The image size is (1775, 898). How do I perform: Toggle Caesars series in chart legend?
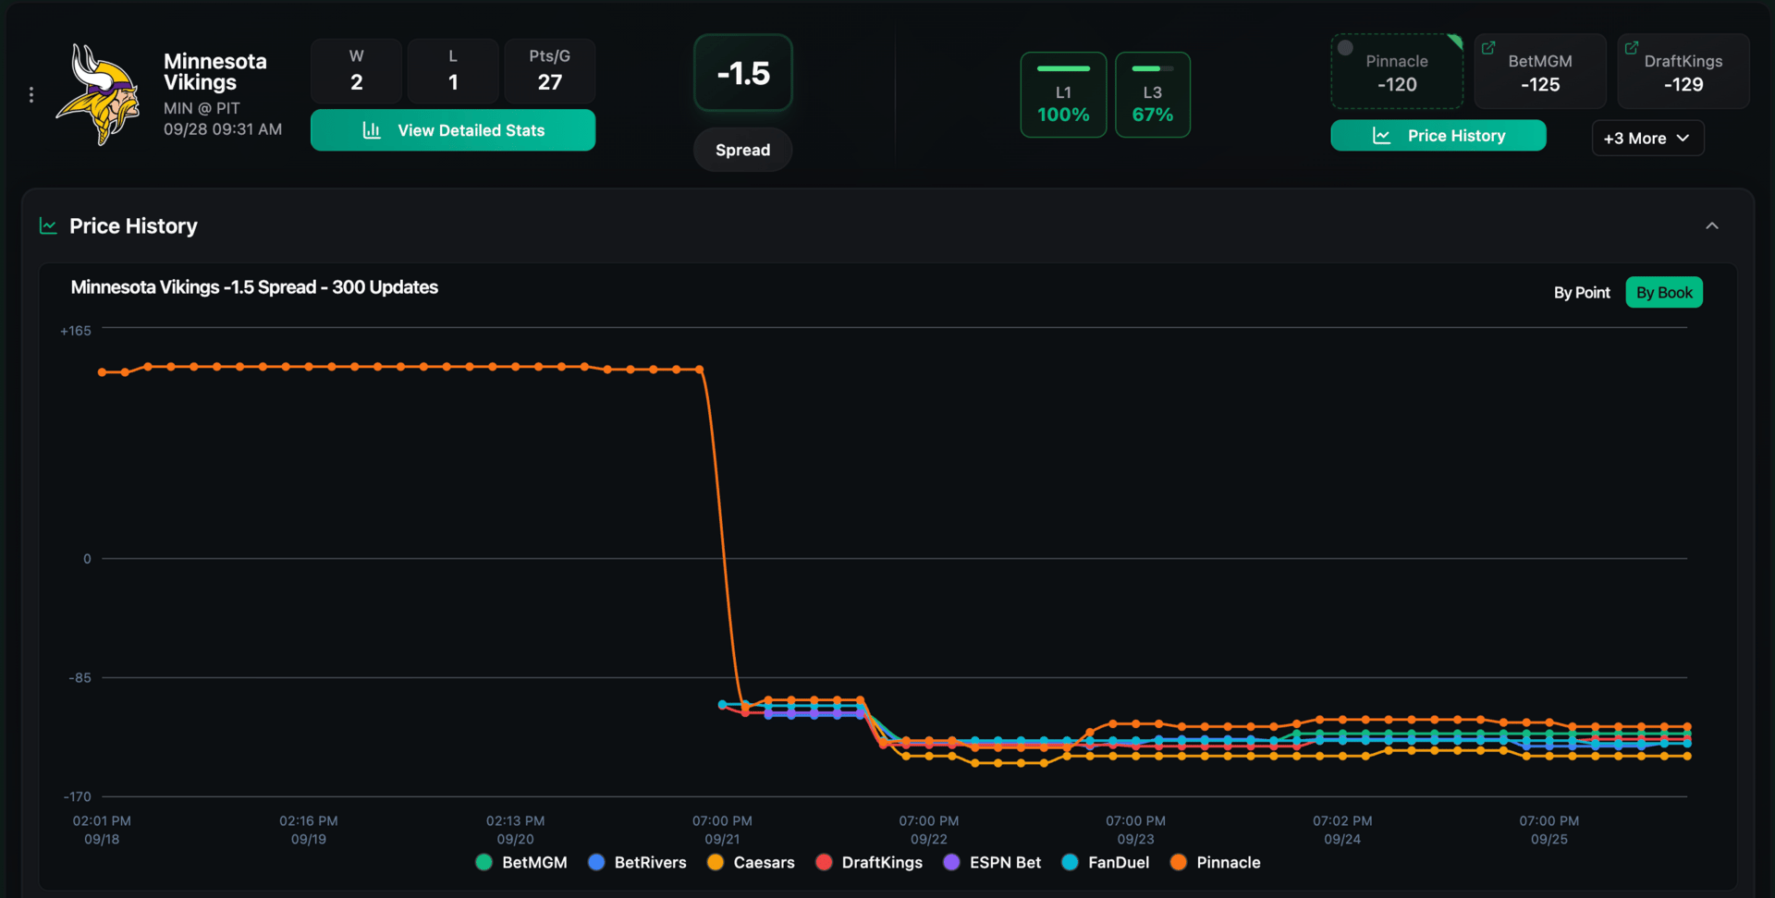pyautogui.click(x=751, y=862)
